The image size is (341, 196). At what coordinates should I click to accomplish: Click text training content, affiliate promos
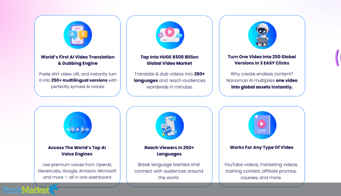point(261,171)
